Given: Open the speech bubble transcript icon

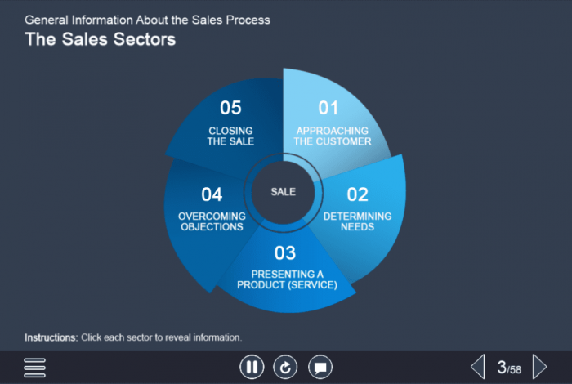Looking at the screenshot, I should (320, 368).
